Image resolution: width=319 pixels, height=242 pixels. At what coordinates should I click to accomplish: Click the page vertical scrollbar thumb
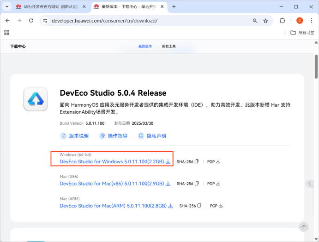[316, 66]
